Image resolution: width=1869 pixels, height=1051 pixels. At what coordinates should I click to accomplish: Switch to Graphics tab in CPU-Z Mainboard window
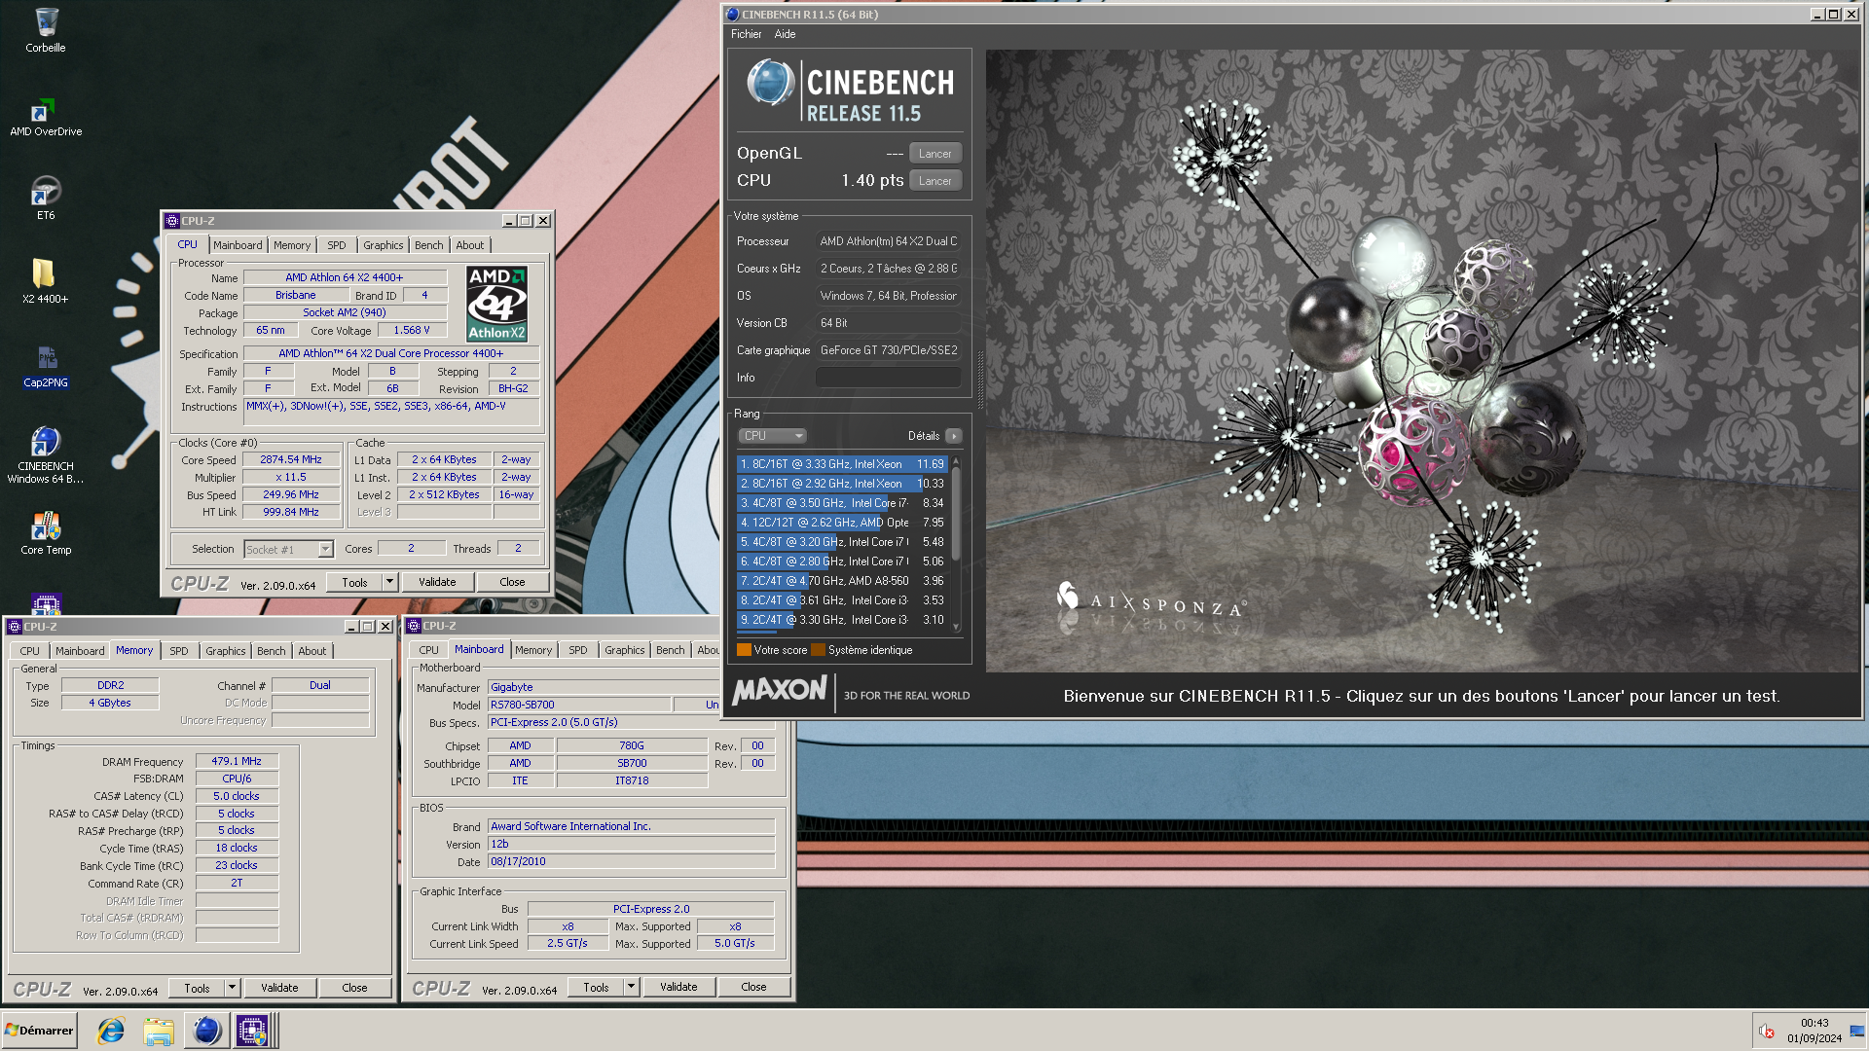(x=624, y=650)
